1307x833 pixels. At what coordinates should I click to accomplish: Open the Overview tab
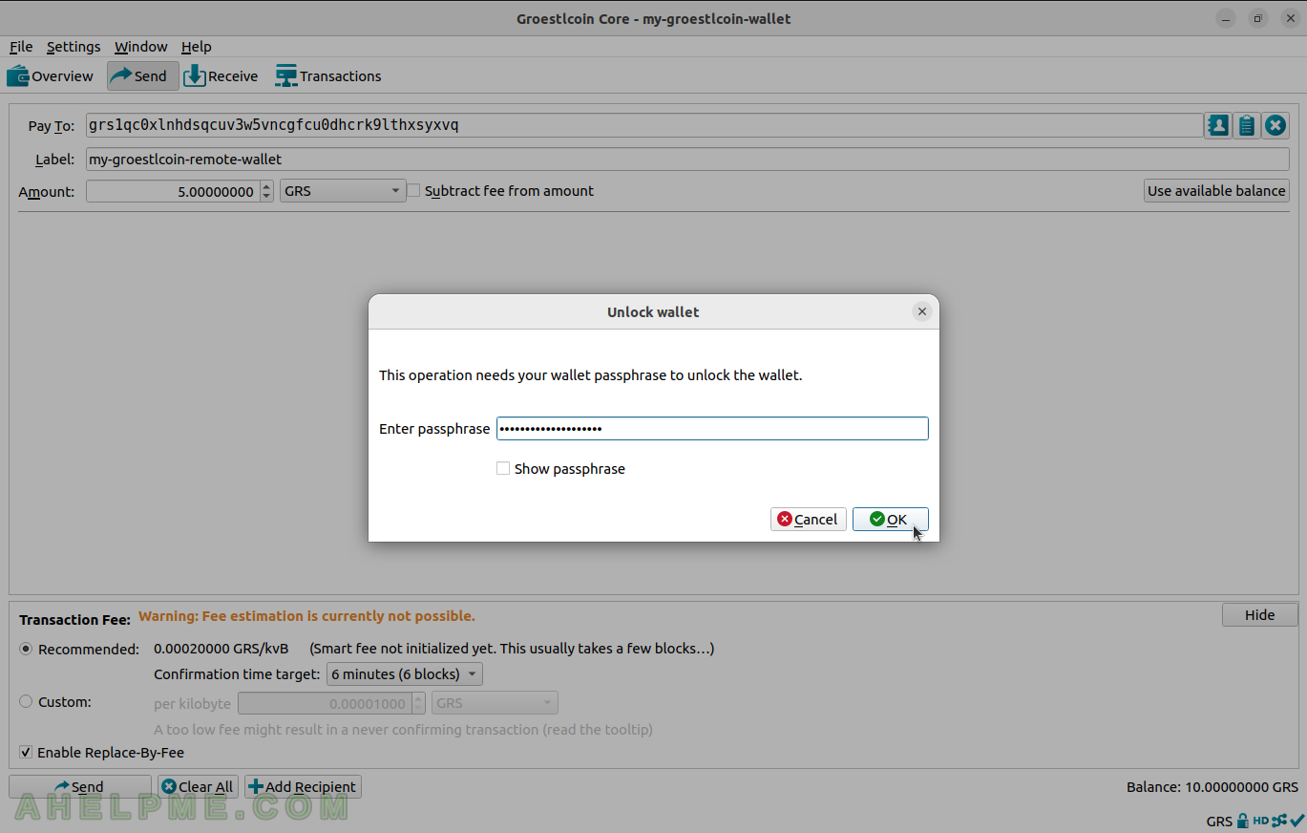point(50,76)
